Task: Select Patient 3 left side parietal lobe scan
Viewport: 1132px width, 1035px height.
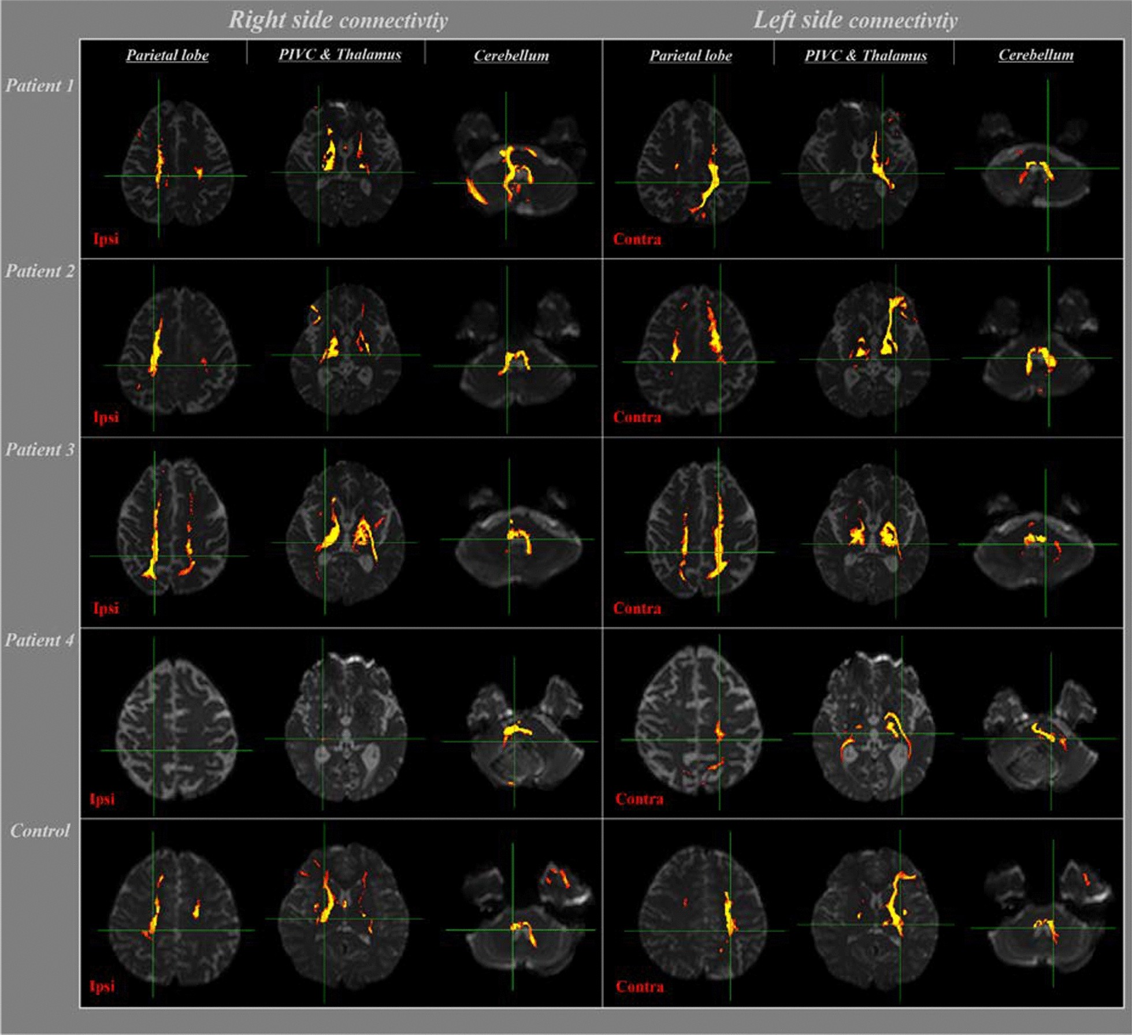Action: [x=702, y=530]
